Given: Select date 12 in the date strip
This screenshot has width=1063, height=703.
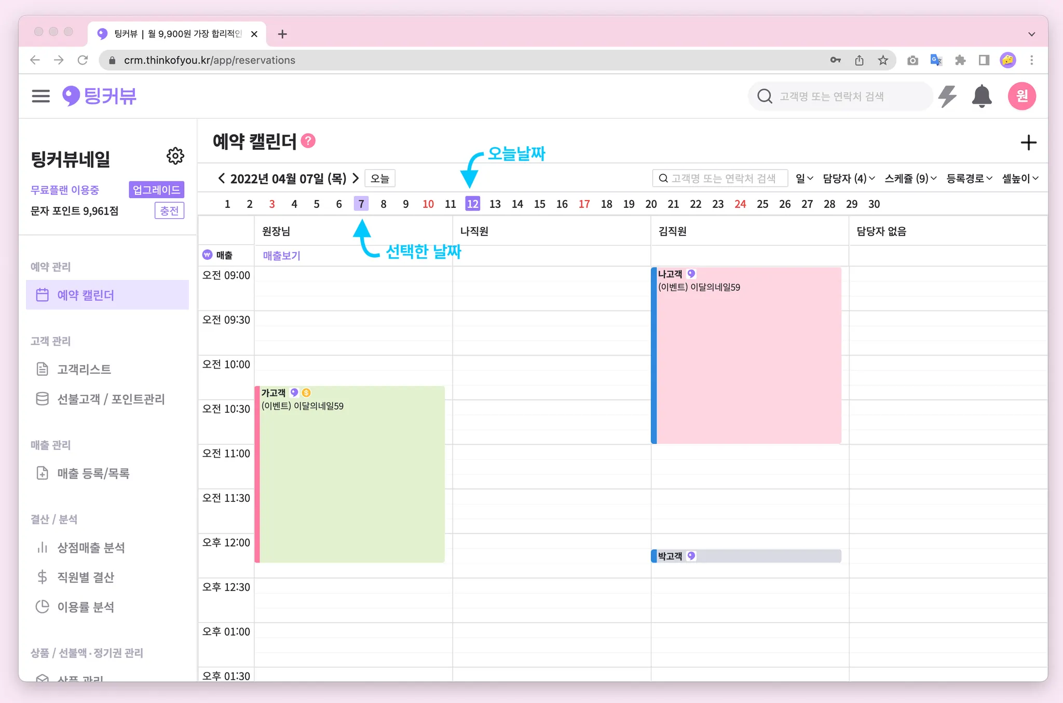Looking at the screenshot, I should click(472, 204).
